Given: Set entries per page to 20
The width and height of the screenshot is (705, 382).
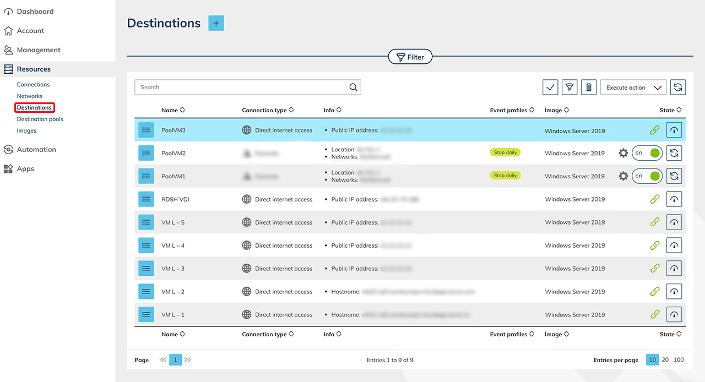Looking at the screenshot, I should [x=665, y=359].
